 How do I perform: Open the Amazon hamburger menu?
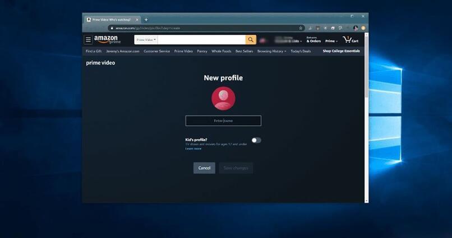point(88,40)
